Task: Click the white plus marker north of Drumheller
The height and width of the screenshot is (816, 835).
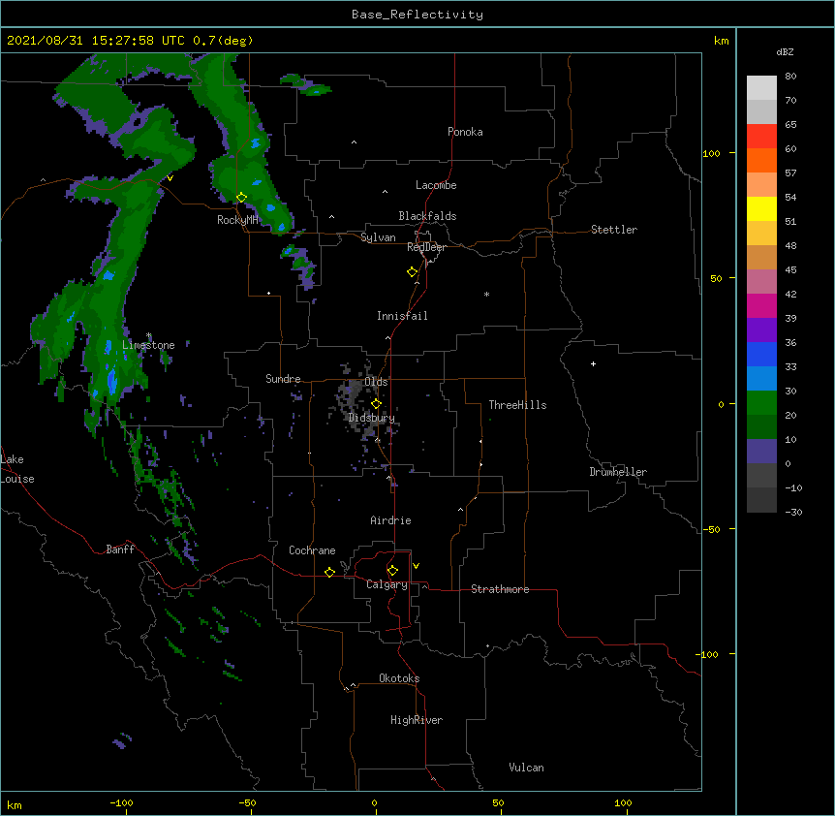Action: coord(593,363)
